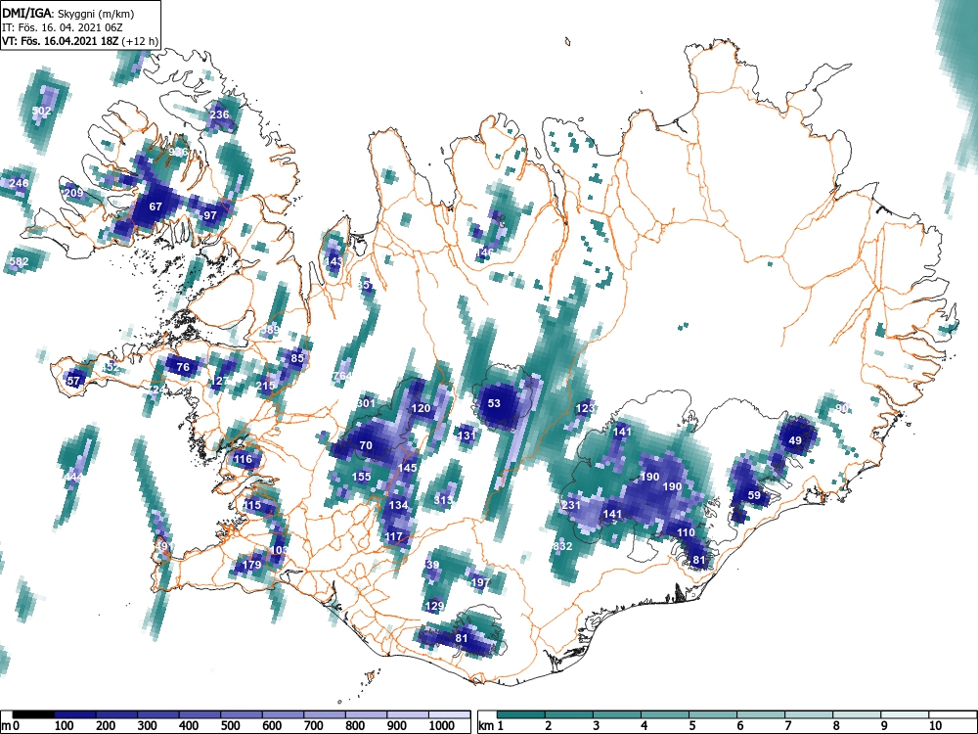The height and width of the screenshot is (734, 978).
Task: Click the '10' label on the km legend
Action: [x=934, y=726]
